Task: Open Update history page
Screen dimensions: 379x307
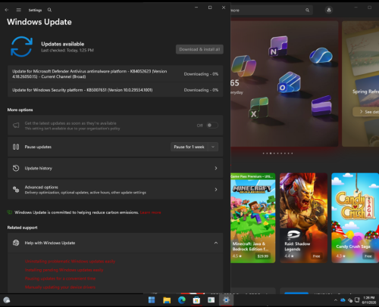Action: [115, 168]
